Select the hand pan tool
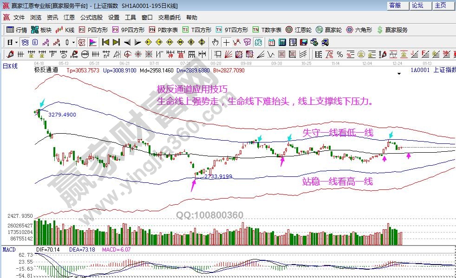This screenshot has width=456, height=278. click(216, 42)
